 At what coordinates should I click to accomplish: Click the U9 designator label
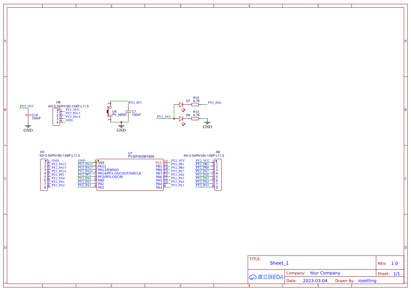pyautogui.click(x=114, y=111)
